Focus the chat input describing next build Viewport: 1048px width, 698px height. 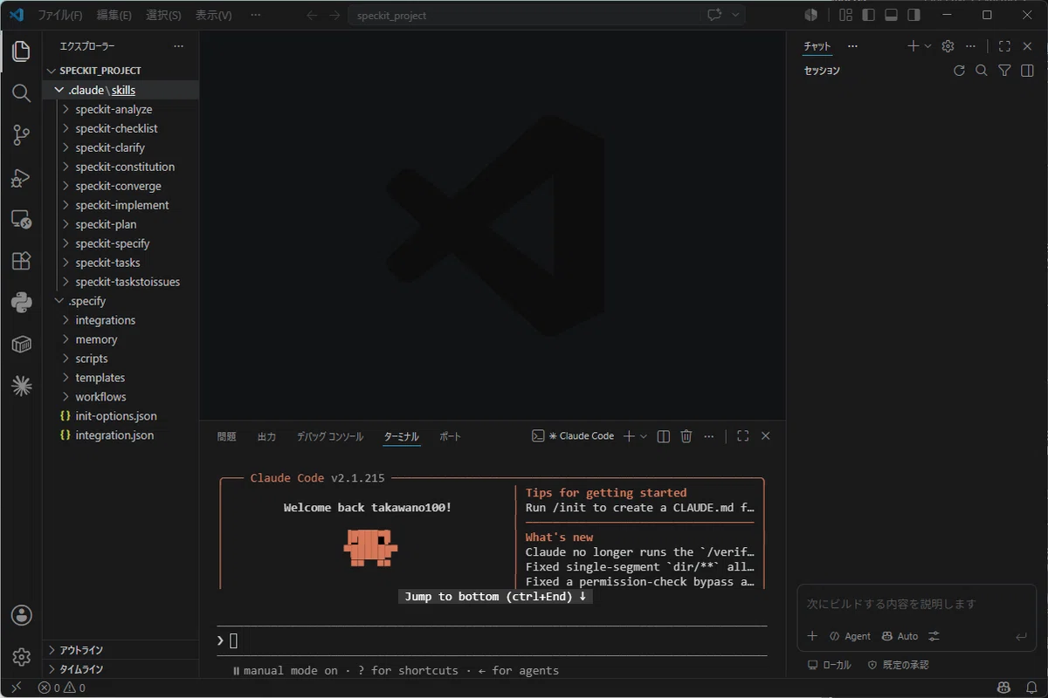click(916, 604)
